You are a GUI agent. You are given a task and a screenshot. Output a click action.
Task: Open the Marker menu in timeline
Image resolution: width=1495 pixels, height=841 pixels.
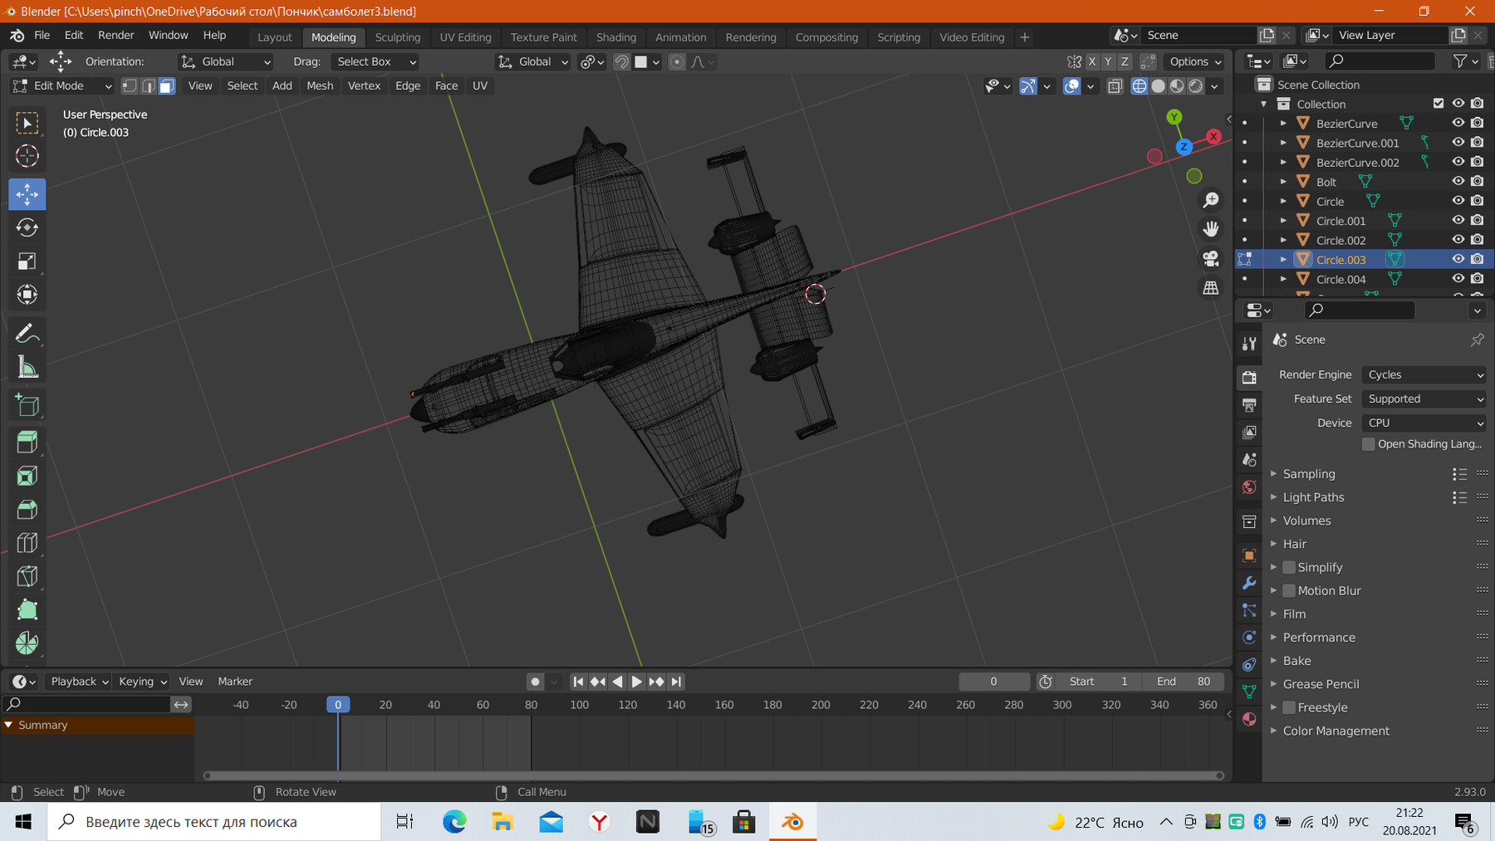pos(235,682)
